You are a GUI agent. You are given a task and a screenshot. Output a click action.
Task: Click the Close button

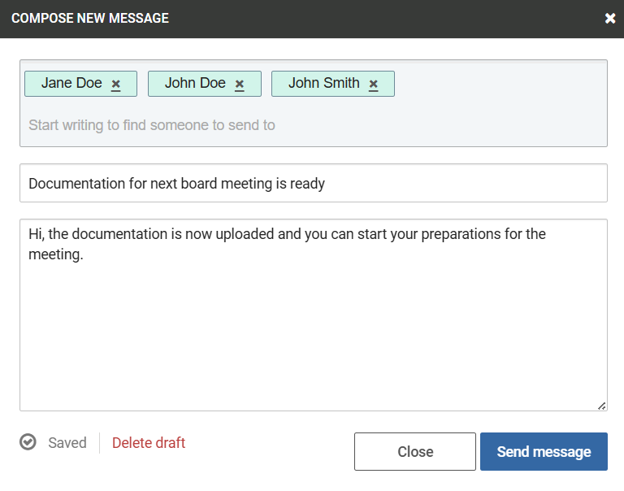pos(415,452)
